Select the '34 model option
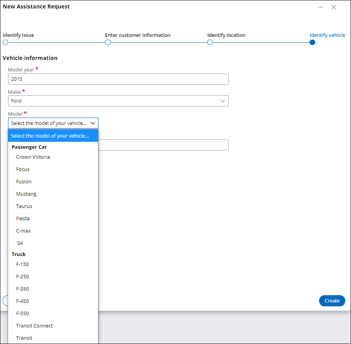351x344 pixels. 19,243
